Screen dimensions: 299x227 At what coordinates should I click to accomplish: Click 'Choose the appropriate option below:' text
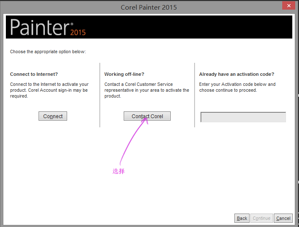point(48,52)
